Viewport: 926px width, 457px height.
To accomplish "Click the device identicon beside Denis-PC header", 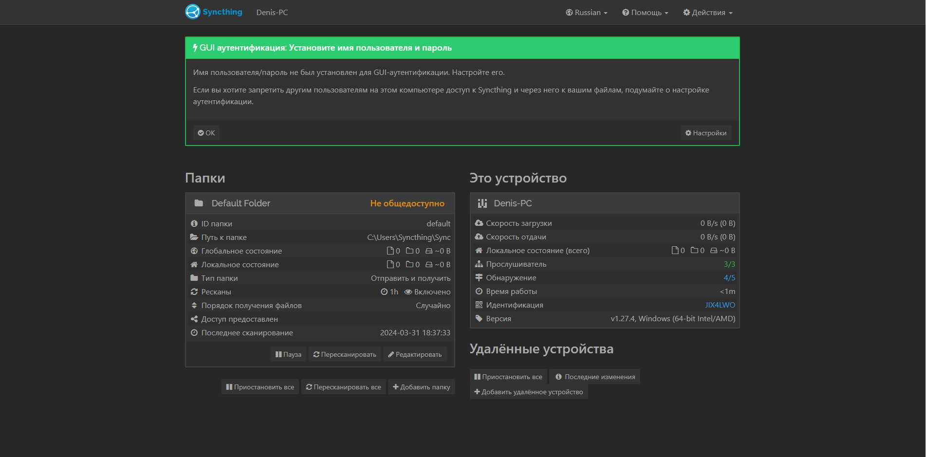I will [x=482, y=203].
